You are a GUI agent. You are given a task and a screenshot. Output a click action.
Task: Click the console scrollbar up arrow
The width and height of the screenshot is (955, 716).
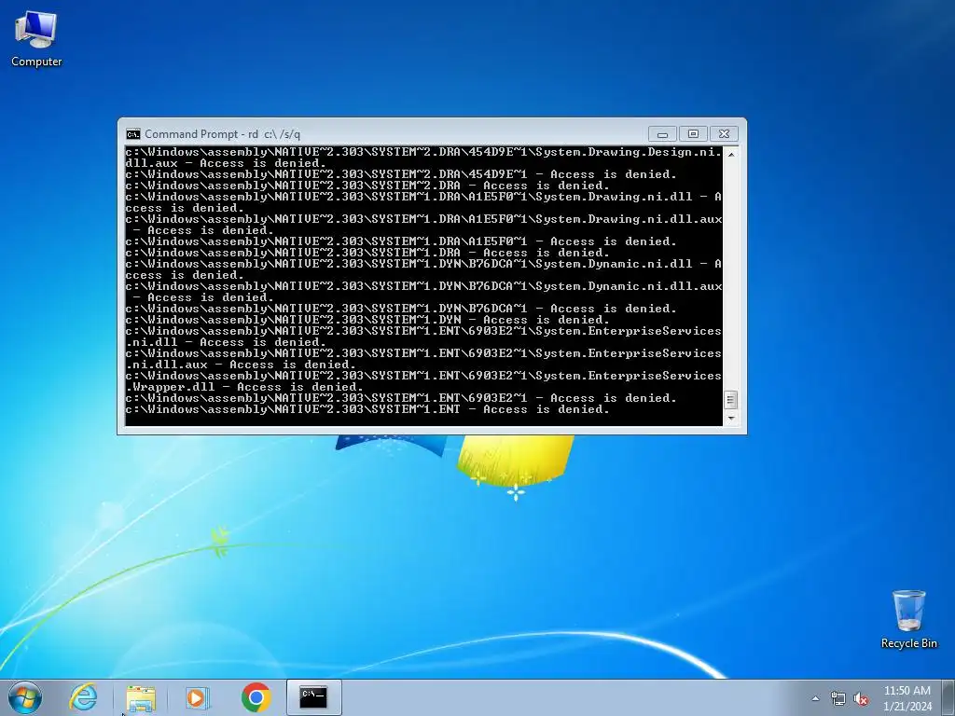[x=731, y=154]
